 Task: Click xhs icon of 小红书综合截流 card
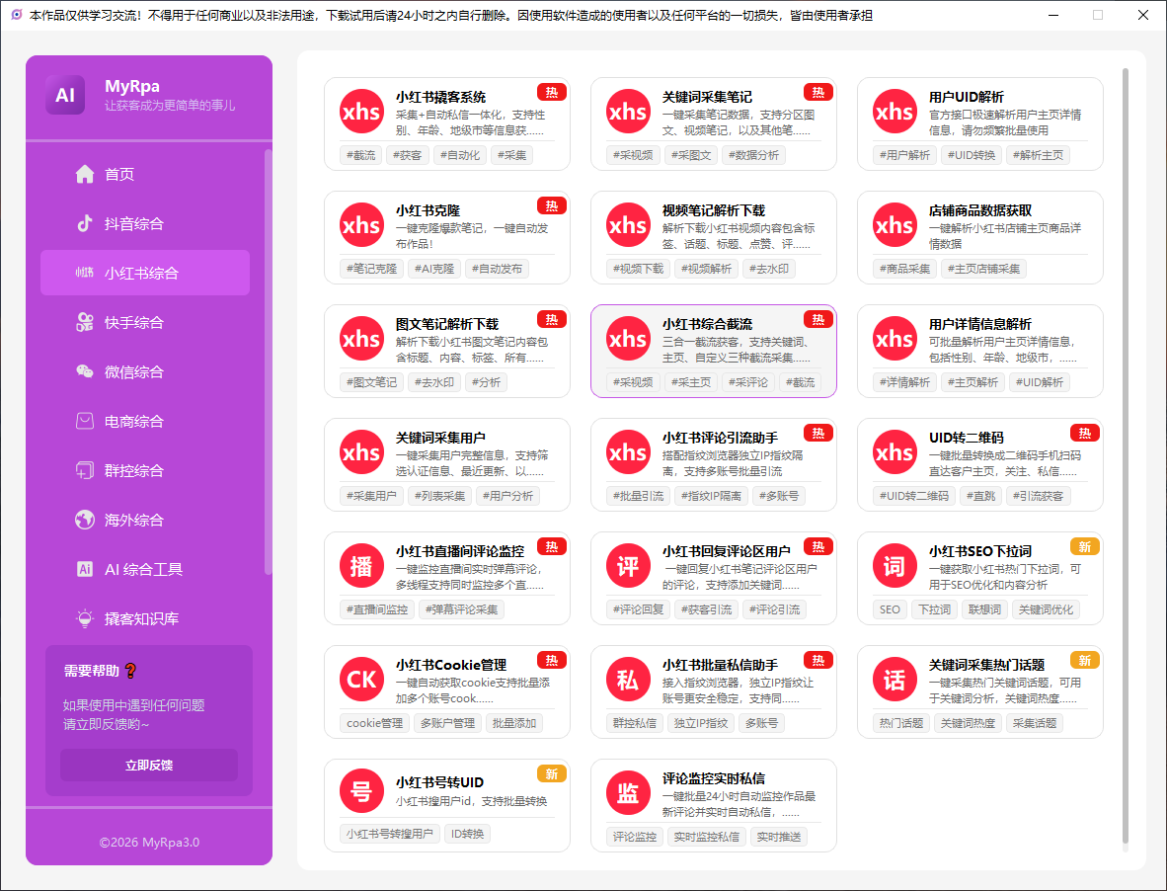click(x=628, y=339)
